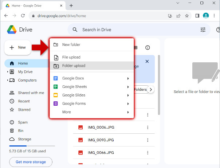Click the New button
This screenshot has height=168, width=220.
(x=18, y=47)
